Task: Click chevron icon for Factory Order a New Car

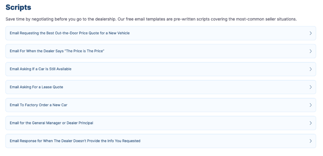Action: [310, 105]
